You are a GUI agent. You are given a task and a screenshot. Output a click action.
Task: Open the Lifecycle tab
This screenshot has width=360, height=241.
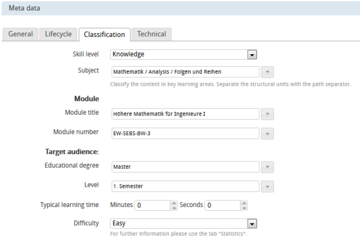click(58, 34)
